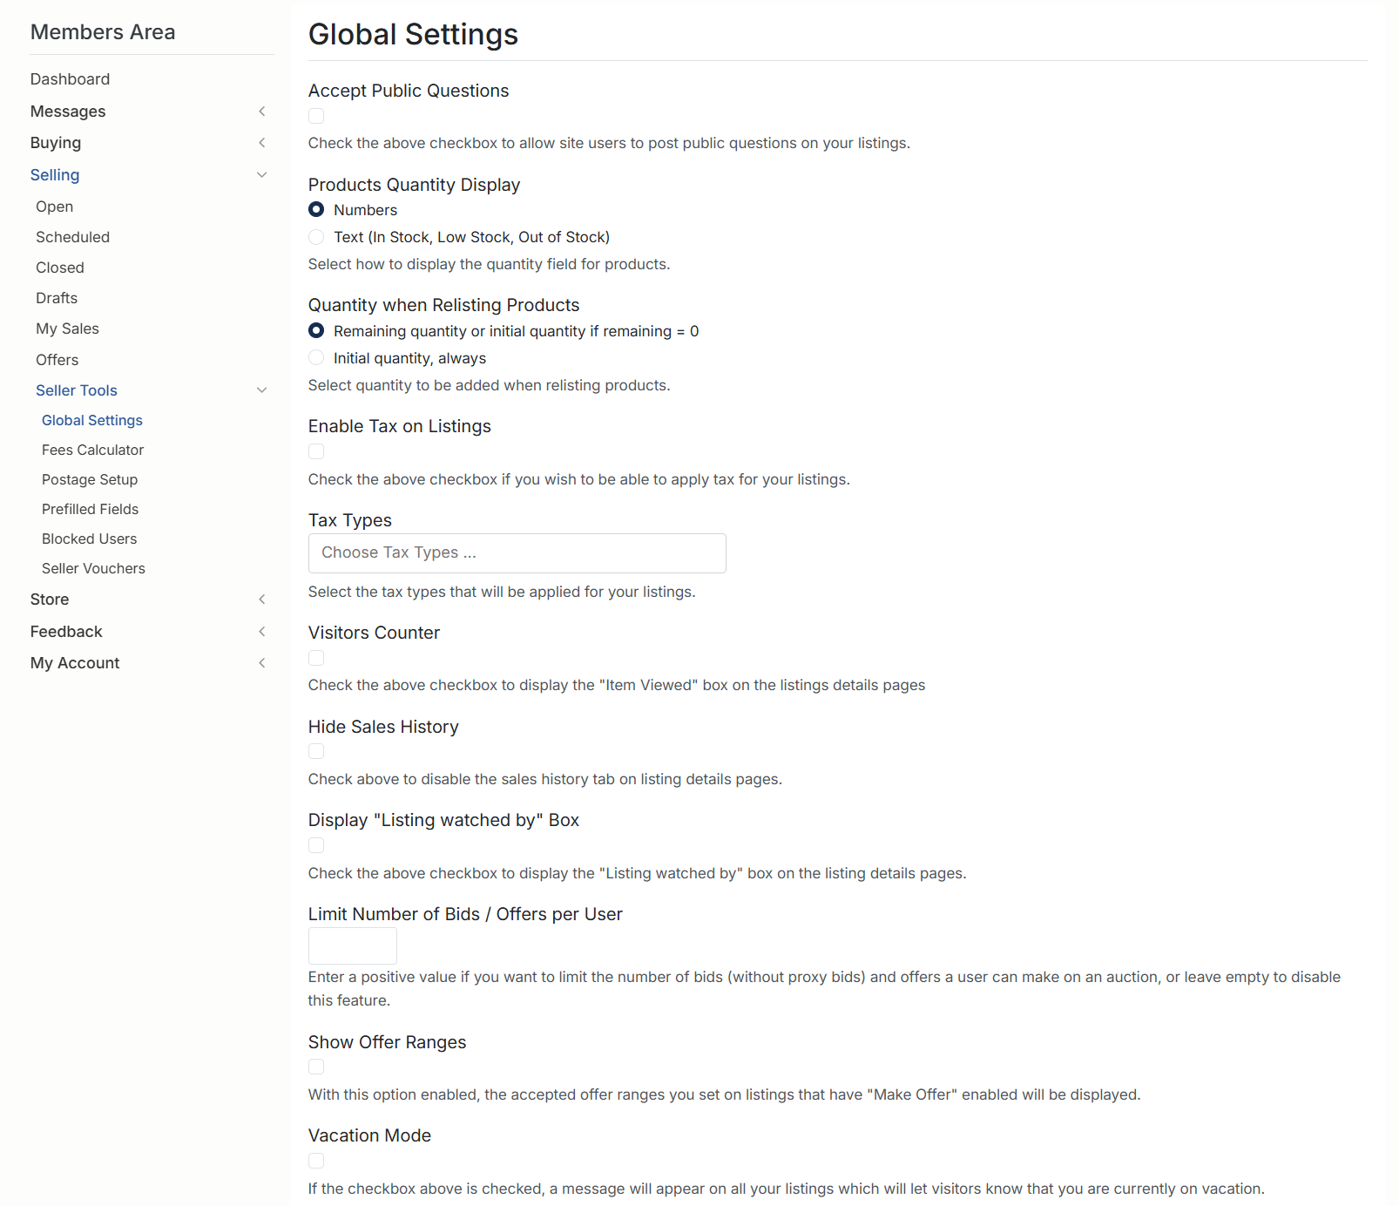
Task: Expand the My Account chevron
Action: point(261,663)
